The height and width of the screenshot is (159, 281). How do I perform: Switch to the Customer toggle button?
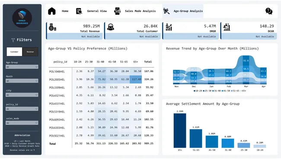tap(14, 52)
